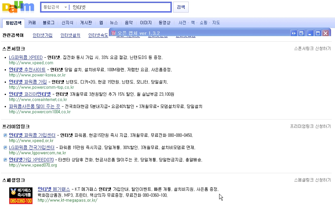Click related search 인터넷가입

tap(42, 35)
